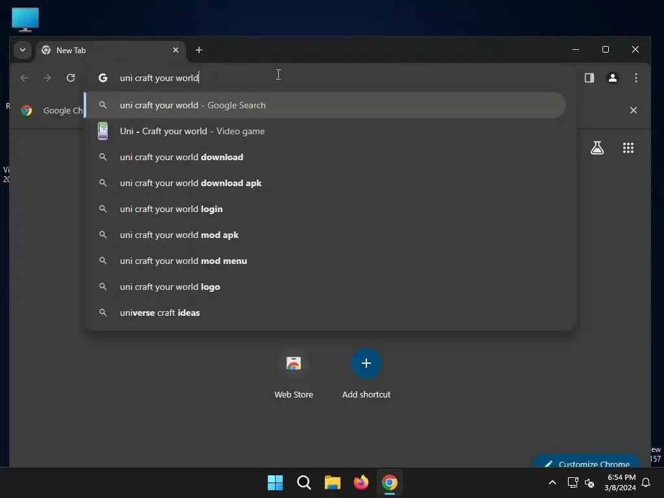The width and height of the screenshot is (664, 498).
Task: Click Chrome icon in taskbar
Action: pos(390,482)
